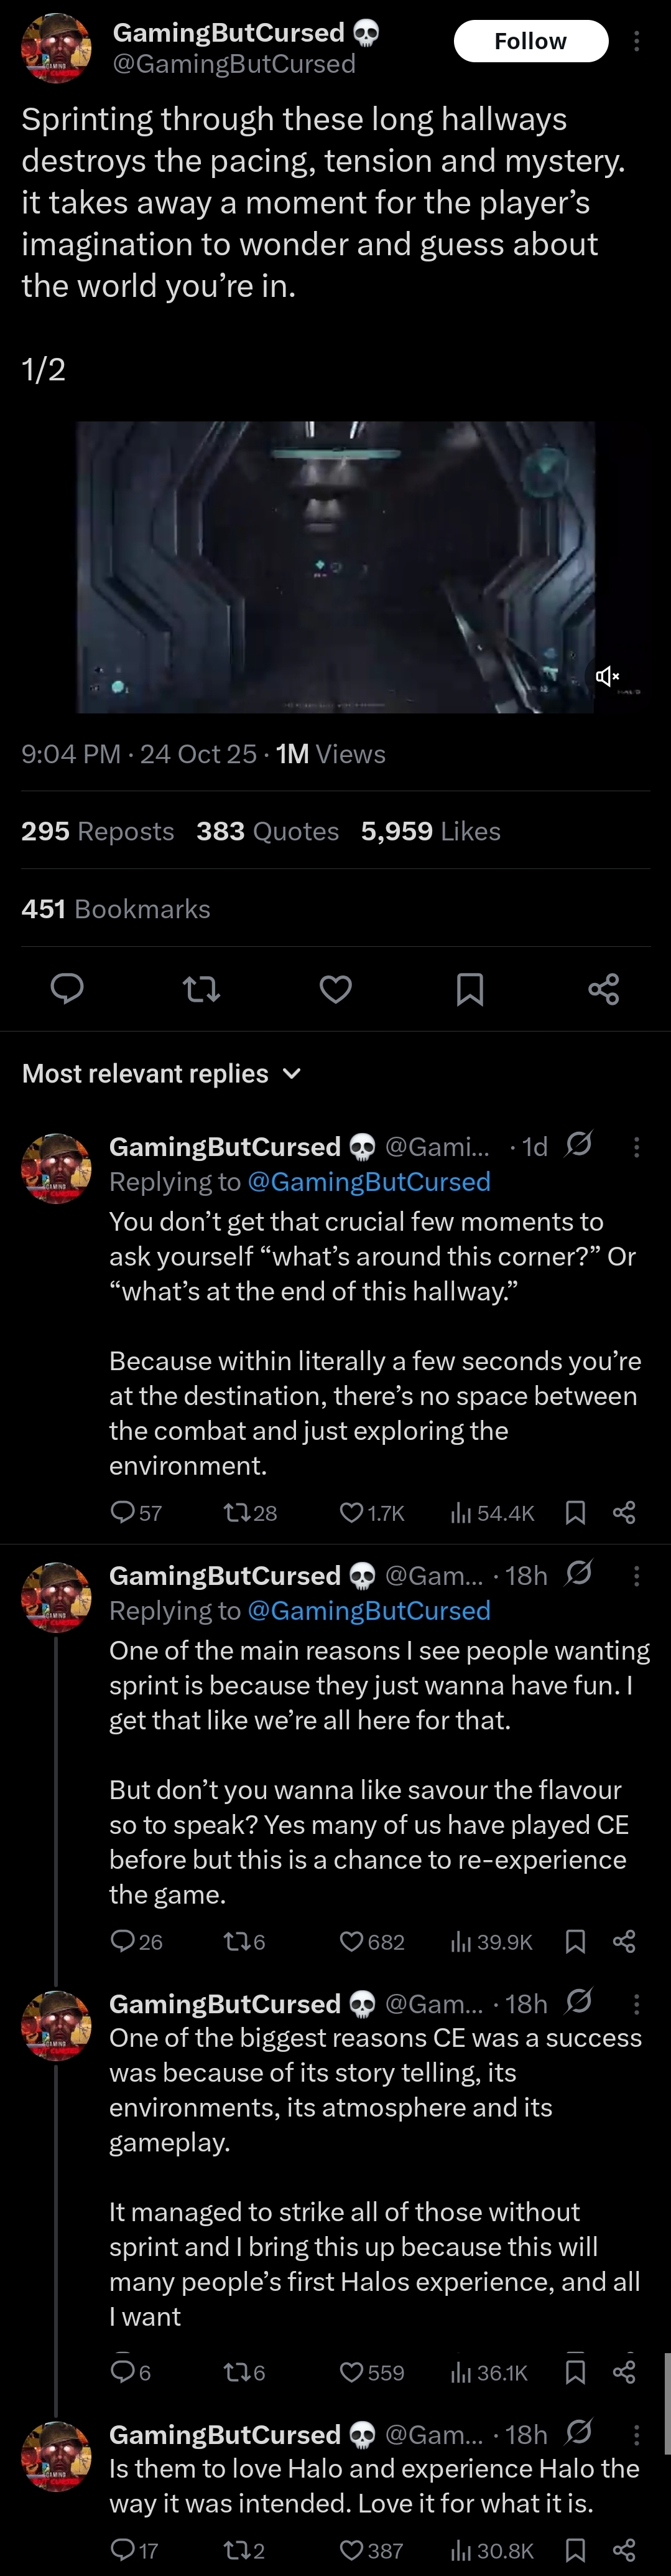Open main post's three-dot more menu
This screenshot has width=671, height=2576.
tap(636, 41)
